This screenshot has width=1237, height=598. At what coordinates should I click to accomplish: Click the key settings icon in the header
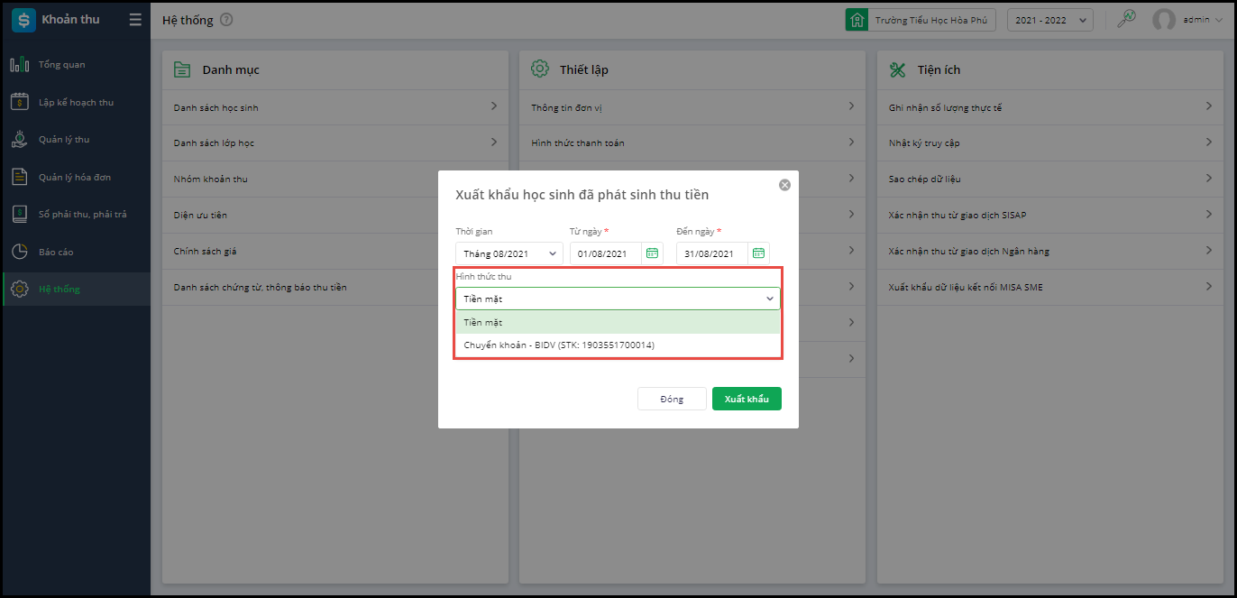coord(1126,19)
